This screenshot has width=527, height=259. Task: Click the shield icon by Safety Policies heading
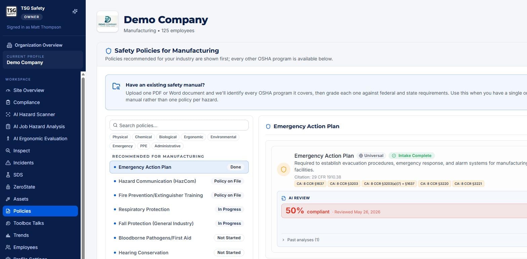[x=109, y=51]
